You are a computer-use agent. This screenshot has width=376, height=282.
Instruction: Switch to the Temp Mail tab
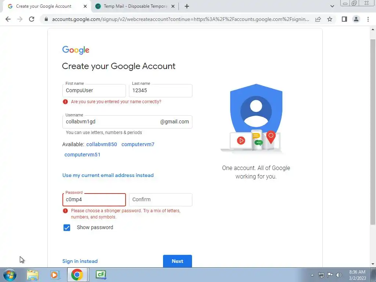[x=135, y=6]
